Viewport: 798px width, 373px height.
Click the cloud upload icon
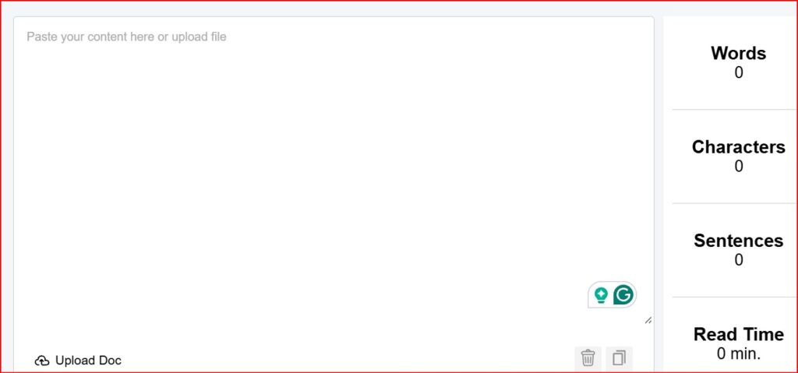[x=42, y=361]
